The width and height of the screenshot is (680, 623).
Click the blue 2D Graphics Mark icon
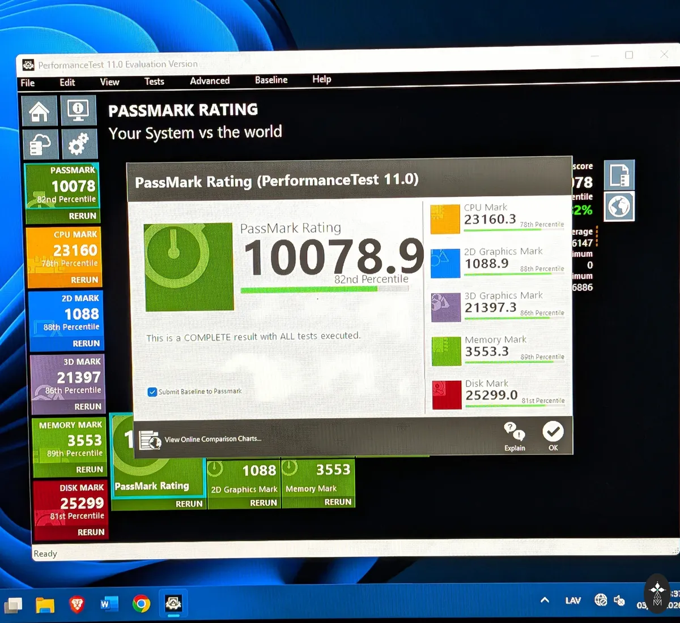pyautogui.click(x=445, y=263)
